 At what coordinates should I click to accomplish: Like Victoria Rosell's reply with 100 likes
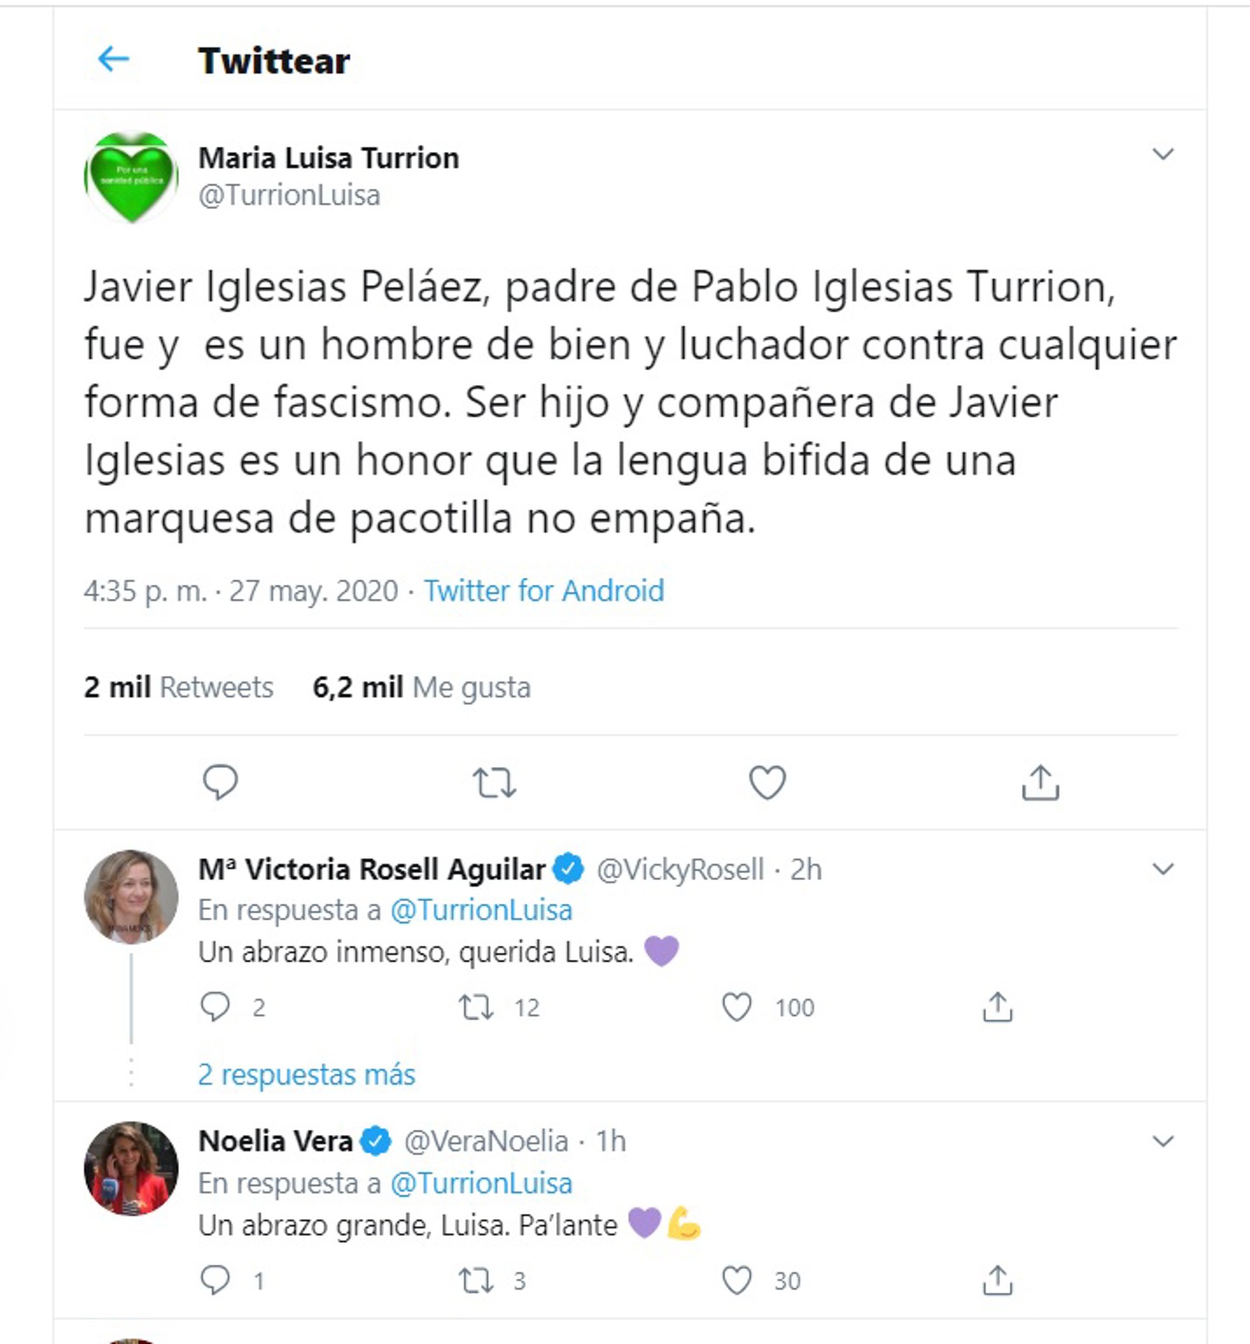(736, 1007)
